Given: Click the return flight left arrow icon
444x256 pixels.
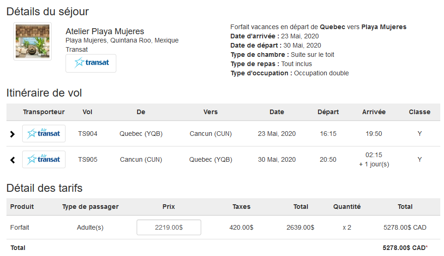Looking at the screenshot, I should tap(12, 160).
